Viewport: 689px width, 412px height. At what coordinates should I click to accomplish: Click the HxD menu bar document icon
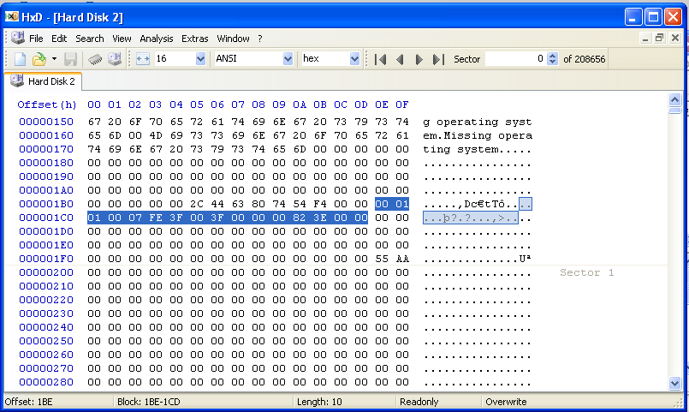click(18, 39)
